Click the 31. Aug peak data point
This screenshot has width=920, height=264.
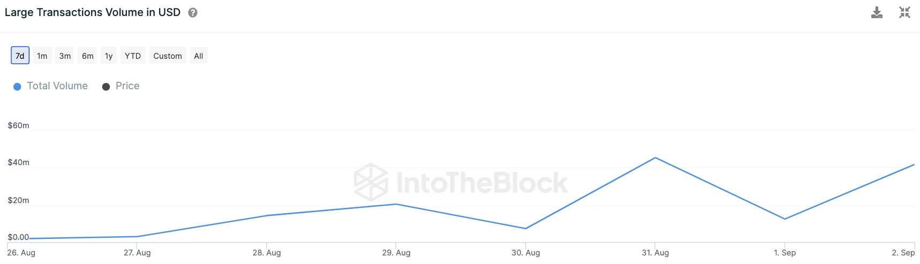coord(655,158)
